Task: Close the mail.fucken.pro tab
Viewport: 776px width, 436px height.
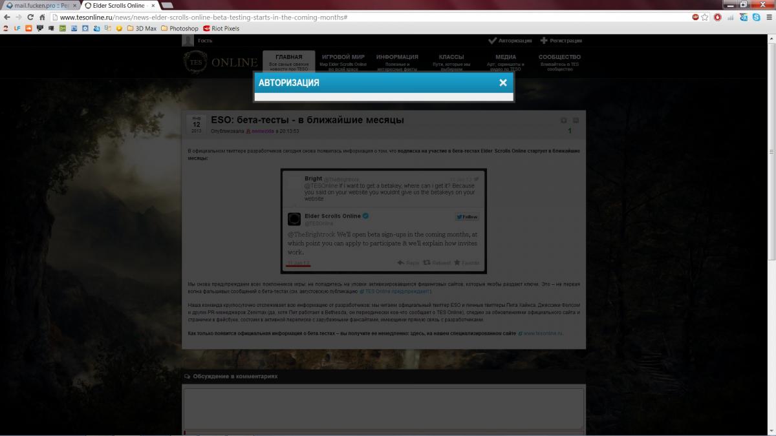Action: (75, 5)
